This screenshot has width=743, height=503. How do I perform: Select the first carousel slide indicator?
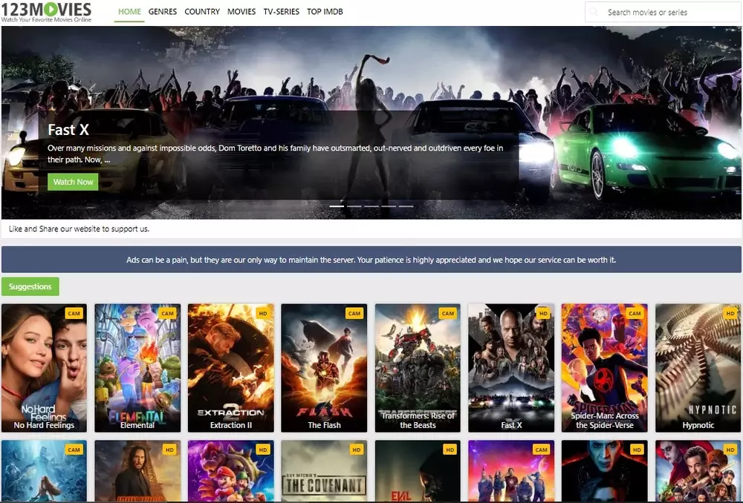pyautogui.click(x=337, y=206)
